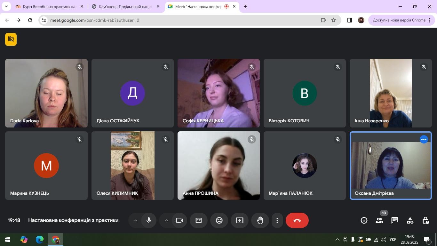Image resolution: width=437 pixels, height=246 pixels.
Task: Expand audio settings arrow beside microphone
Action: (136, 220)
